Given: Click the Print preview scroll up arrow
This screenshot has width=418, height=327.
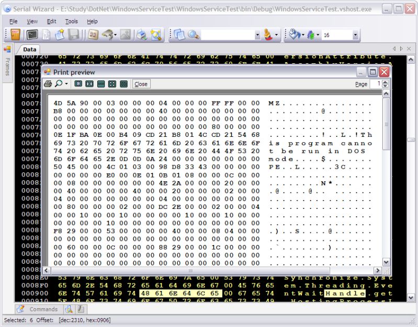Looking at the screenshot, I should (x=386, y=94).
